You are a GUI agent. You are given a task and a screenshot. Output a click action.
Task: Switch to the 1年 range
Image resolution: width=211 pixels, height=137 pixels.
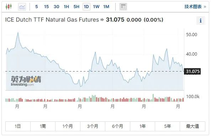[x=143, y=126]
